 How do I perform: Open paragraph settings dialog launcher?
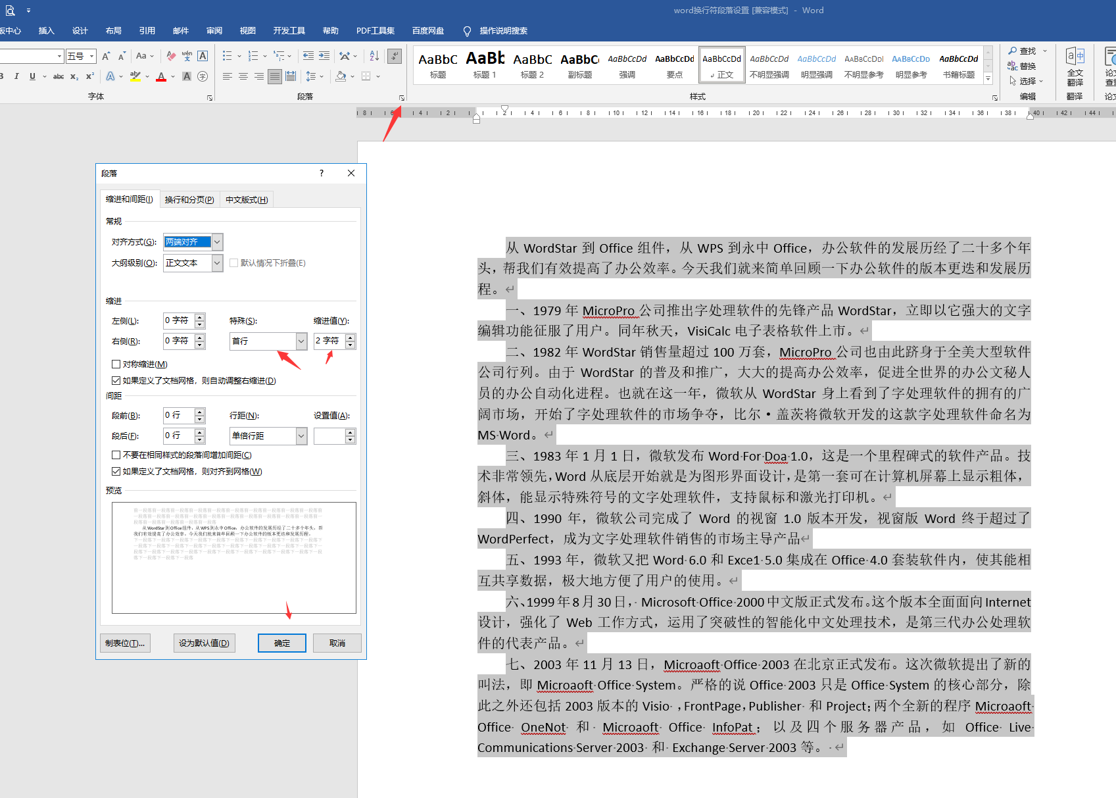401,98
